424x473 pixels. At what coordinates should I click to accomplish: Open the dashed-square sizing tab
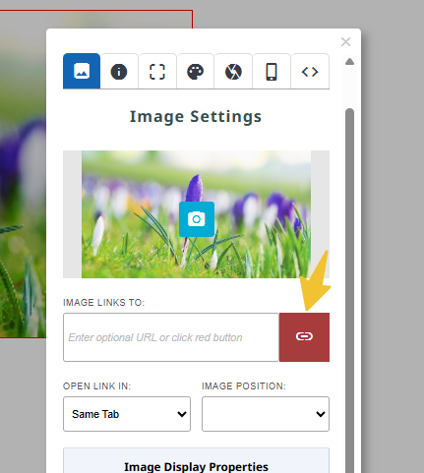coord(157,72)
